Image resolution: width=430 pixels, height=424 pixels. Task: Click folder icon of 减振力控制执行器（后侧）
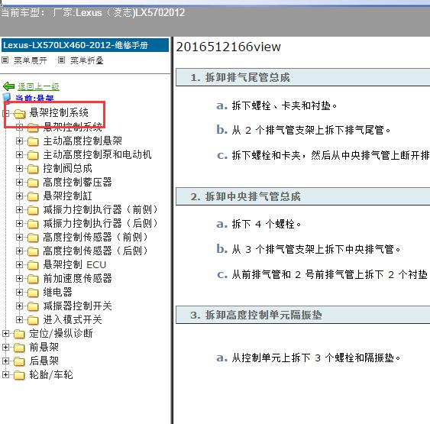(33, 224)
